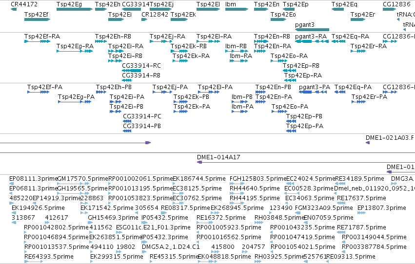Open transcript Tsp42Ep-RB

(x=289, y=71)
